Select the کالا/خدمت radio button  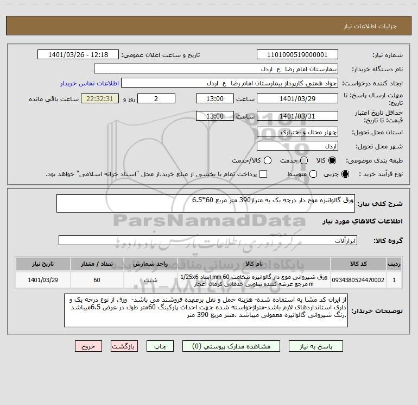tap(268, 160)
